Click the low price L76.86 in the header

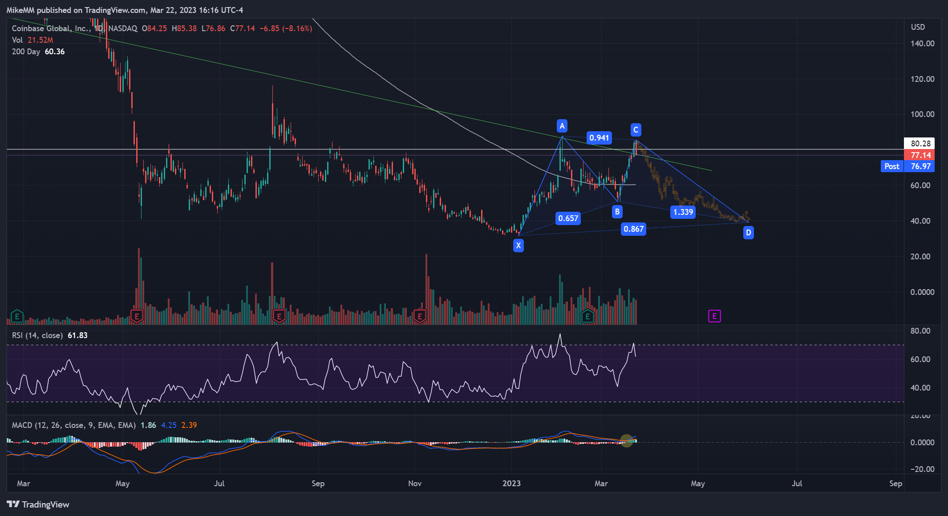pyautogui.click(x=213, y=28)
